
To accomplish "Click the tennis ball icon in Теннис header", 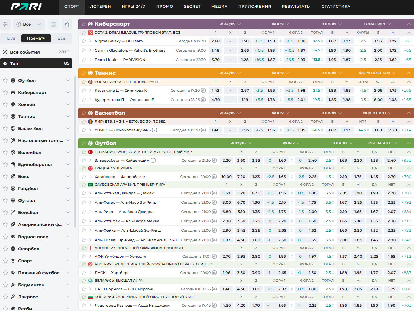I will (x=90, y=73).
